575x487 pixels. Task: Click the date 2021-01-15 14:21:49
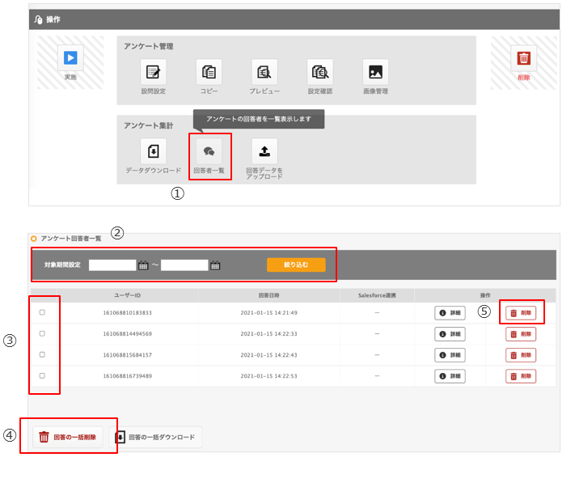pyautogui.click(x=268, y=313)
